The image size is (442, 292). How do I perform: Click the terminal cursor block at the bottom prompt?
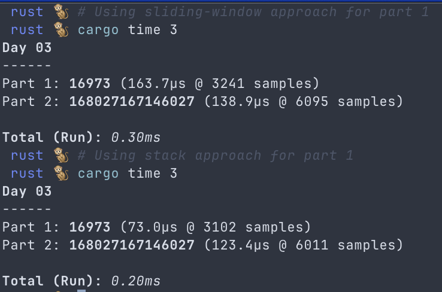point(81,290)
